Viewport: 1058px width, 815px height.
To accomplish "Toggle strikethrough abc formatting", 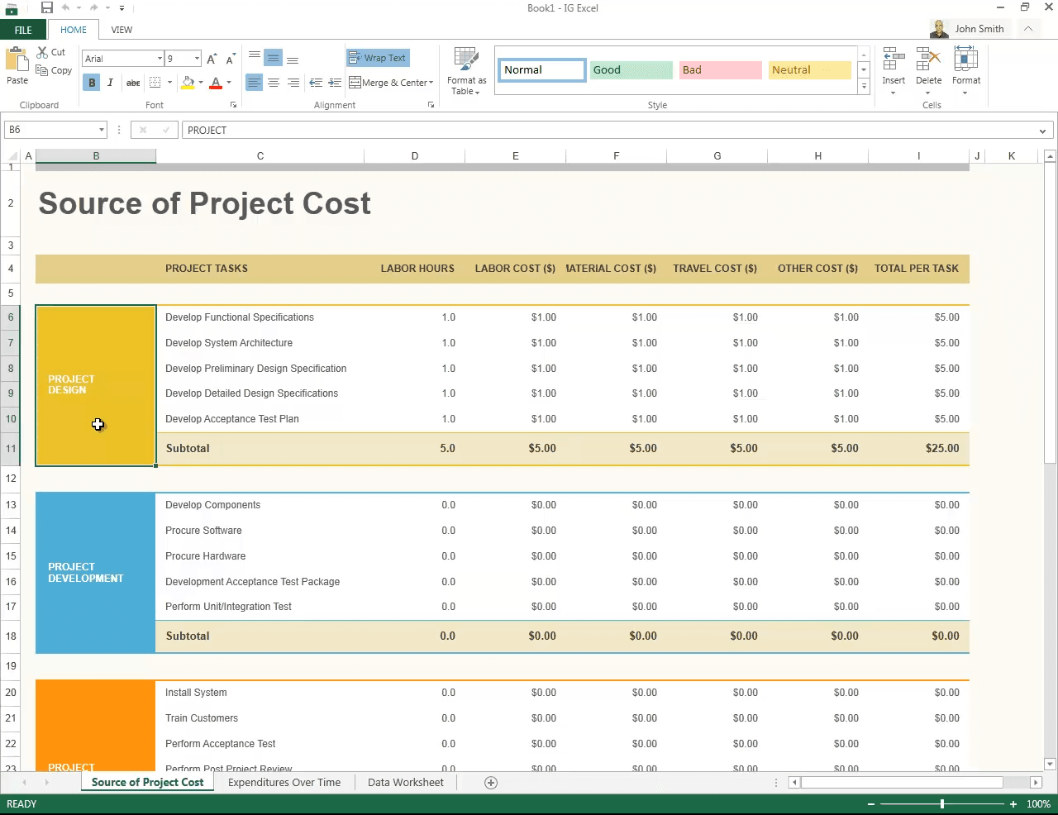I will pyautogui.click(x=132, y=83).
